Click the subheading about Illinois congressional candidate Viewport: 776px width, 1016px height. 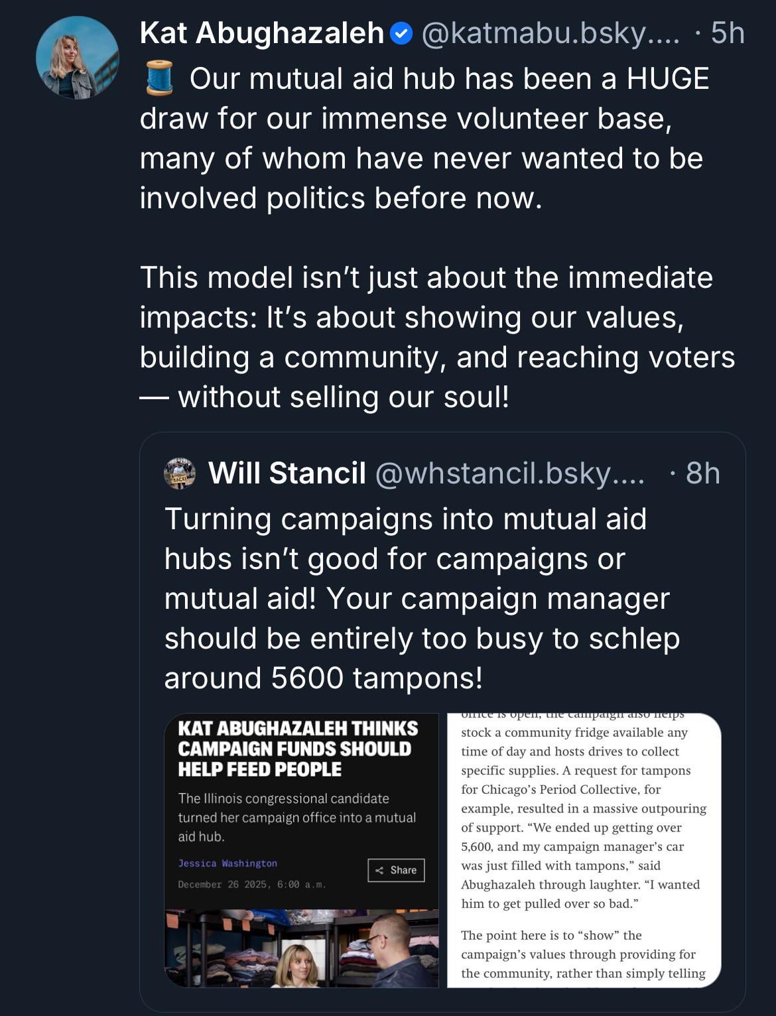[x=296, y=817]
